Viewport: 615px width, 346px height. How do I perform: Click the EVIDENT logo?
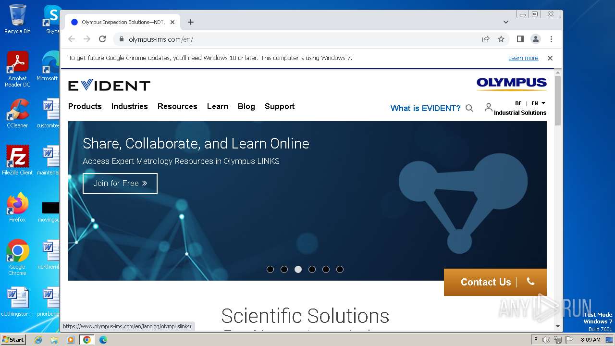[x=109, y=86]
